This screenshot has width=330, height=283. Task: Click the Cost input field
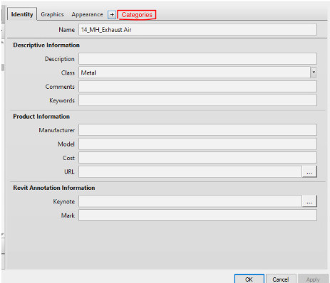click(x=197, y=158)
